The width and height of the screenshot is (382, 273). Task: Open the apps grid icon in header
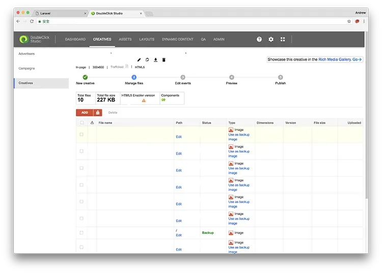click(x=283, y=39)
